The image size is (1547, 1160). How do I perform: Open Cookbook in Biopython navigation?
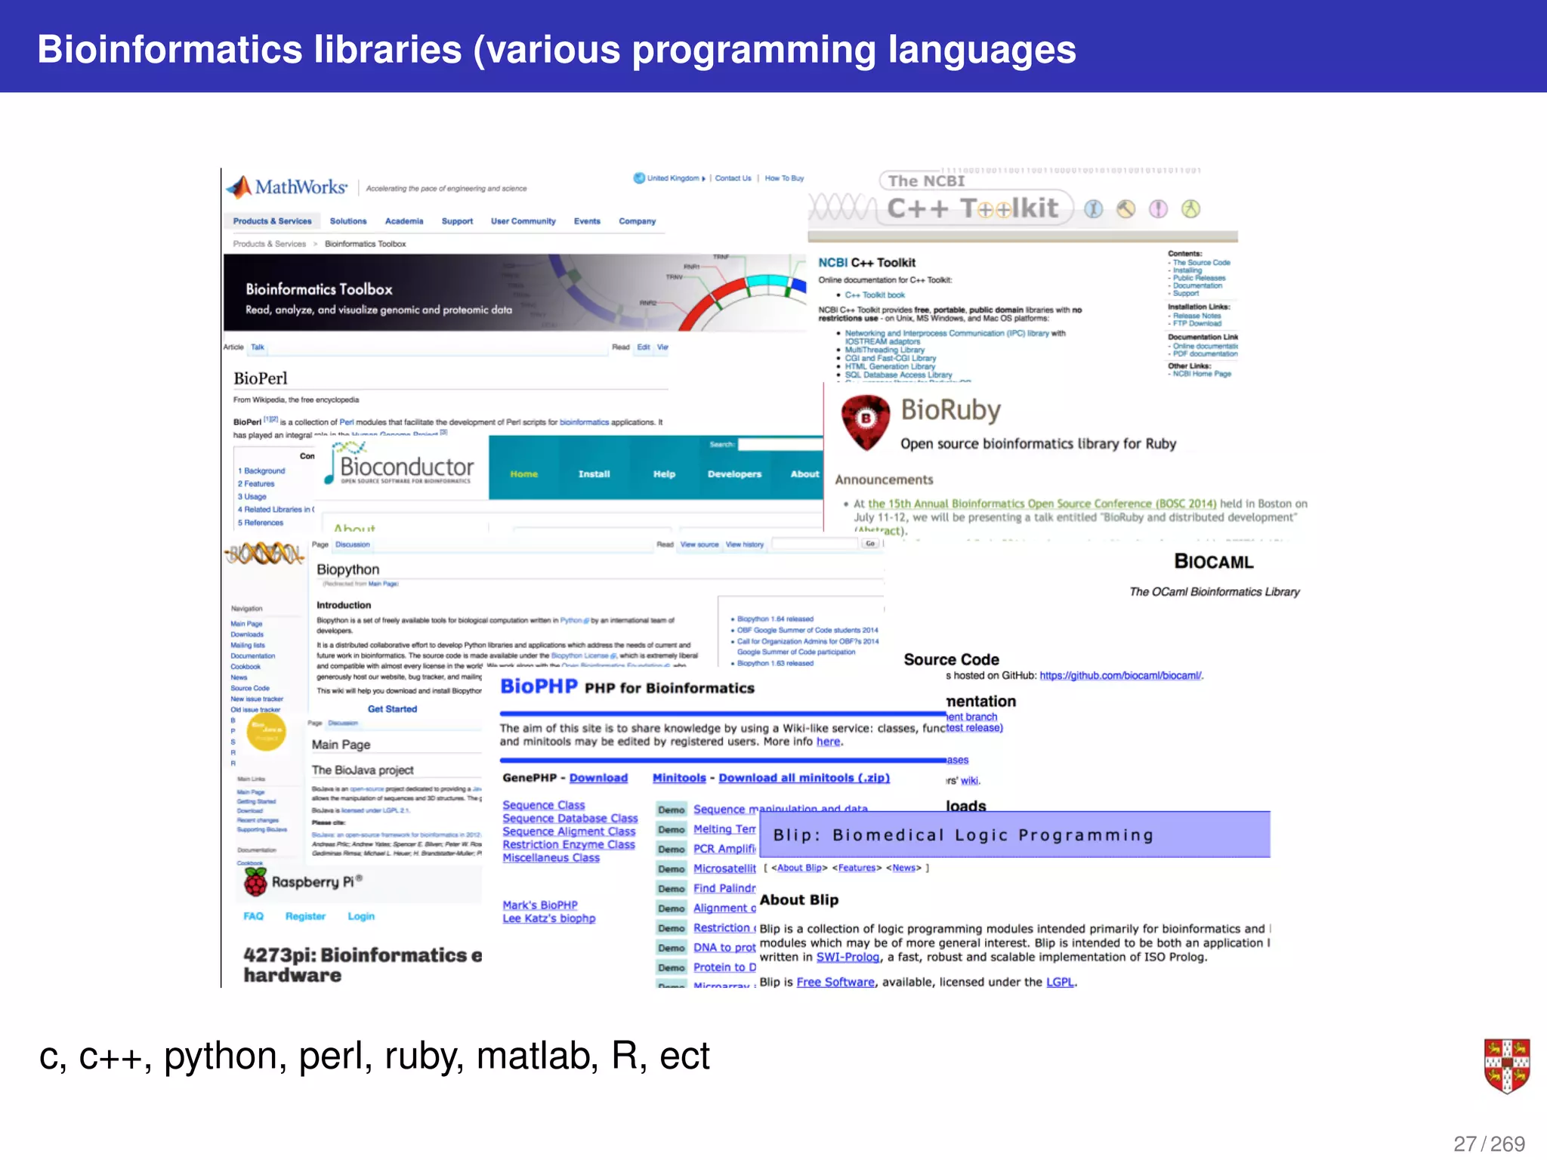coord(245,667)
